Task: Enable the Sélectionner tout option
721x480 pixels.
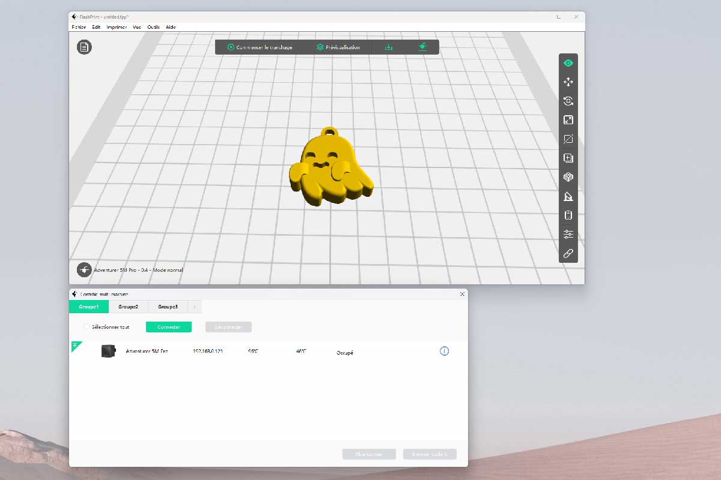Action: [x=87, y=327]
